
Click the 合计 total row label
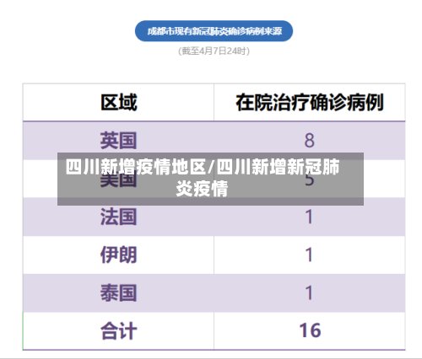coord(119,331)
